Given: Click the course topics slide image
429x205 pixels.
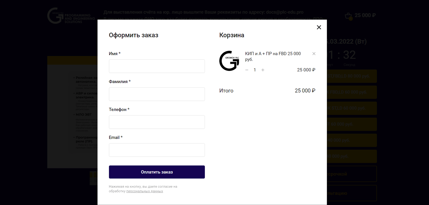Looking at the screenshot, I should coord(73,112).
